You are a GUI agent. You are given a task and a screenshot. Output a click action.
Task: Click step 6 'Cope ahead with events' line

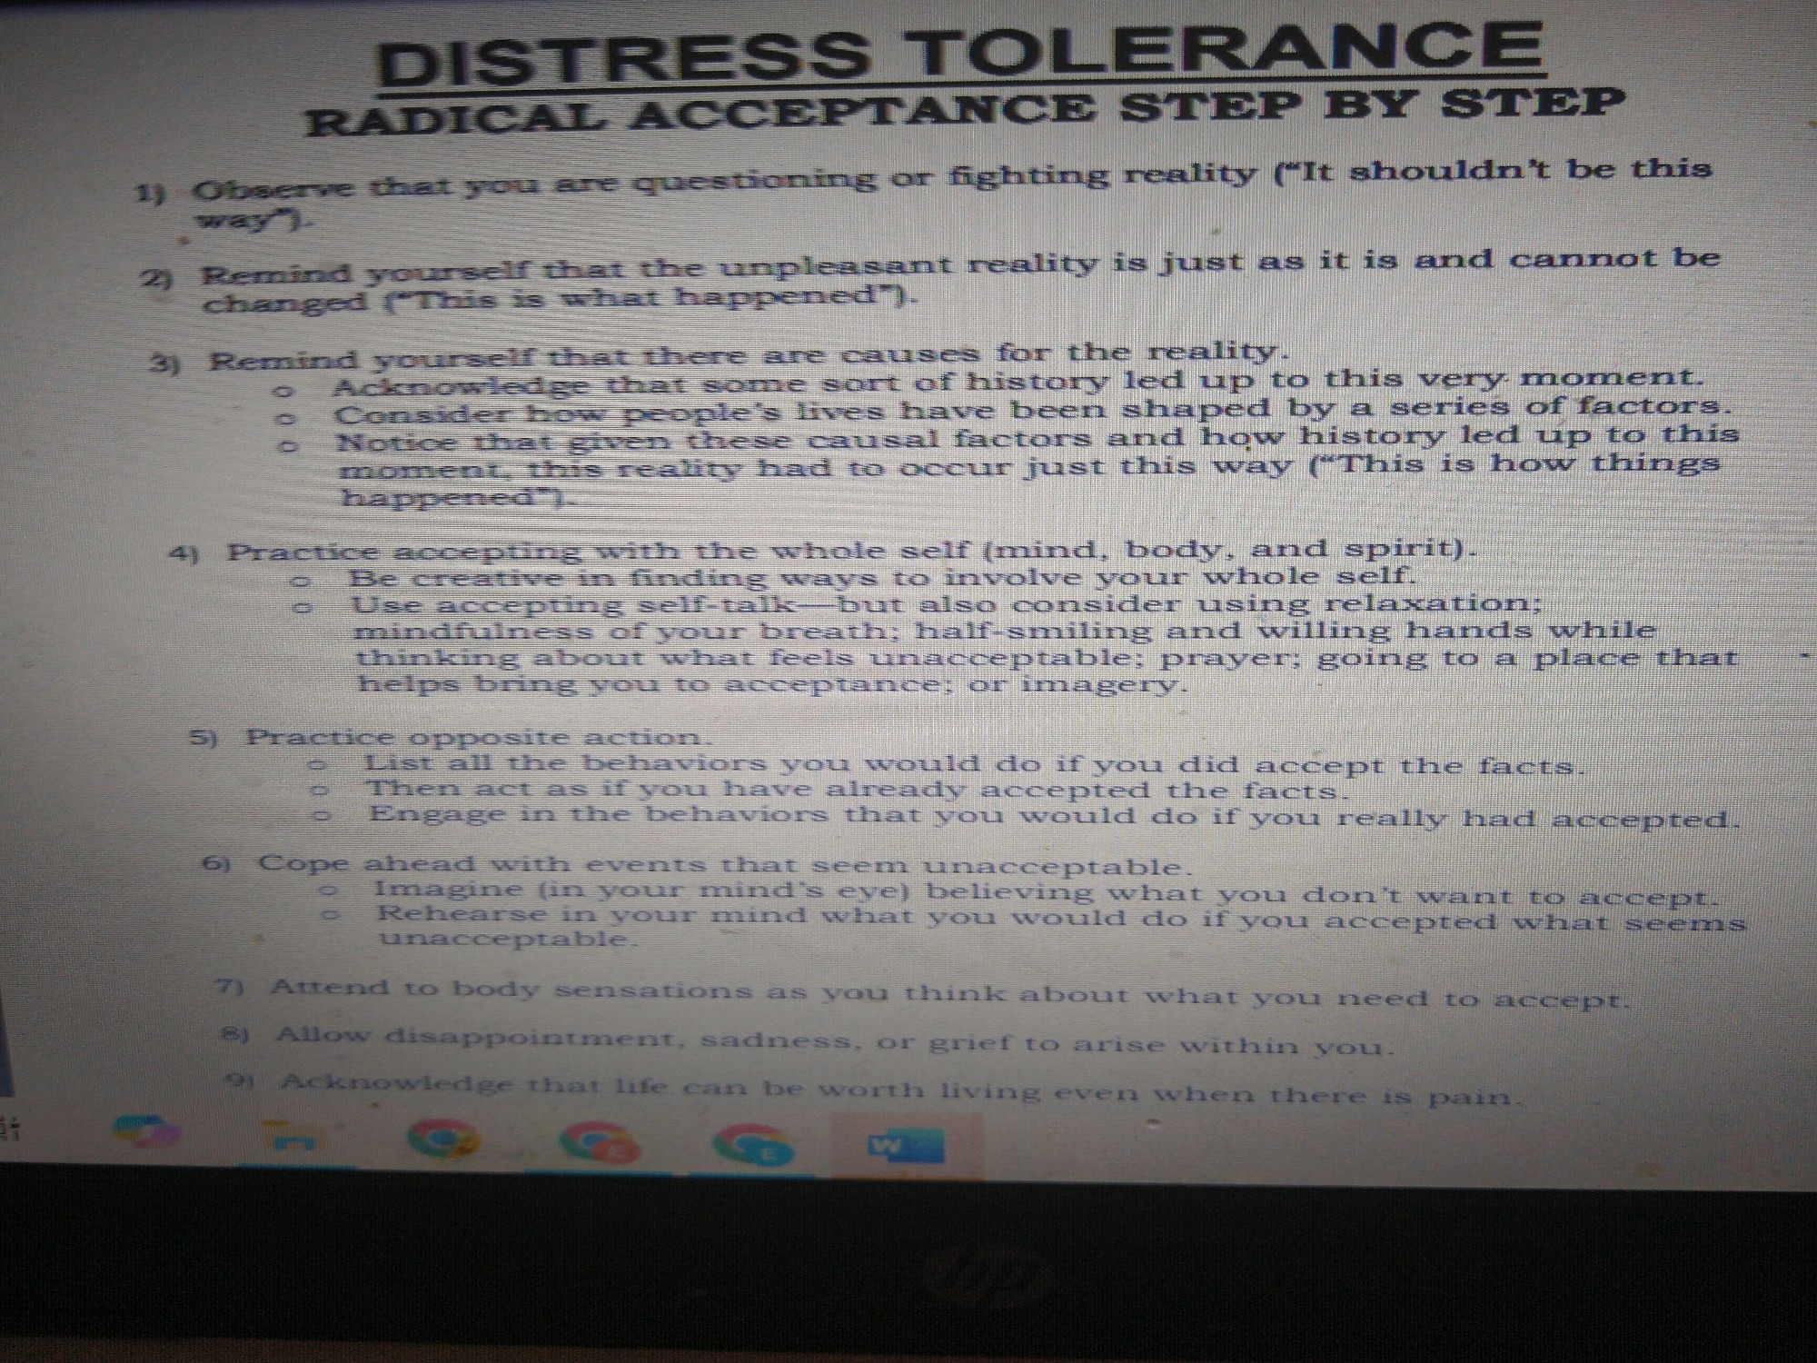(722, 863)
